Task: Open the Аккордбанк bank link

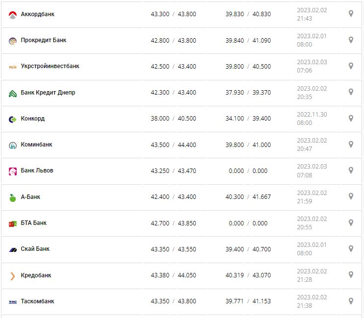Action: (38, 14)
